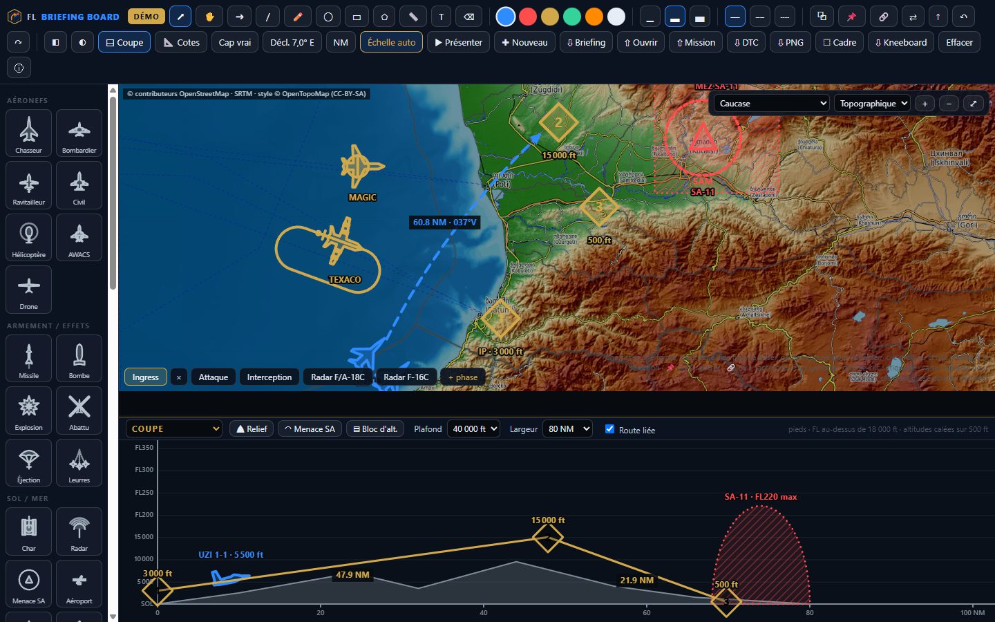Pick the Radar ground symbol

[79, 531]
